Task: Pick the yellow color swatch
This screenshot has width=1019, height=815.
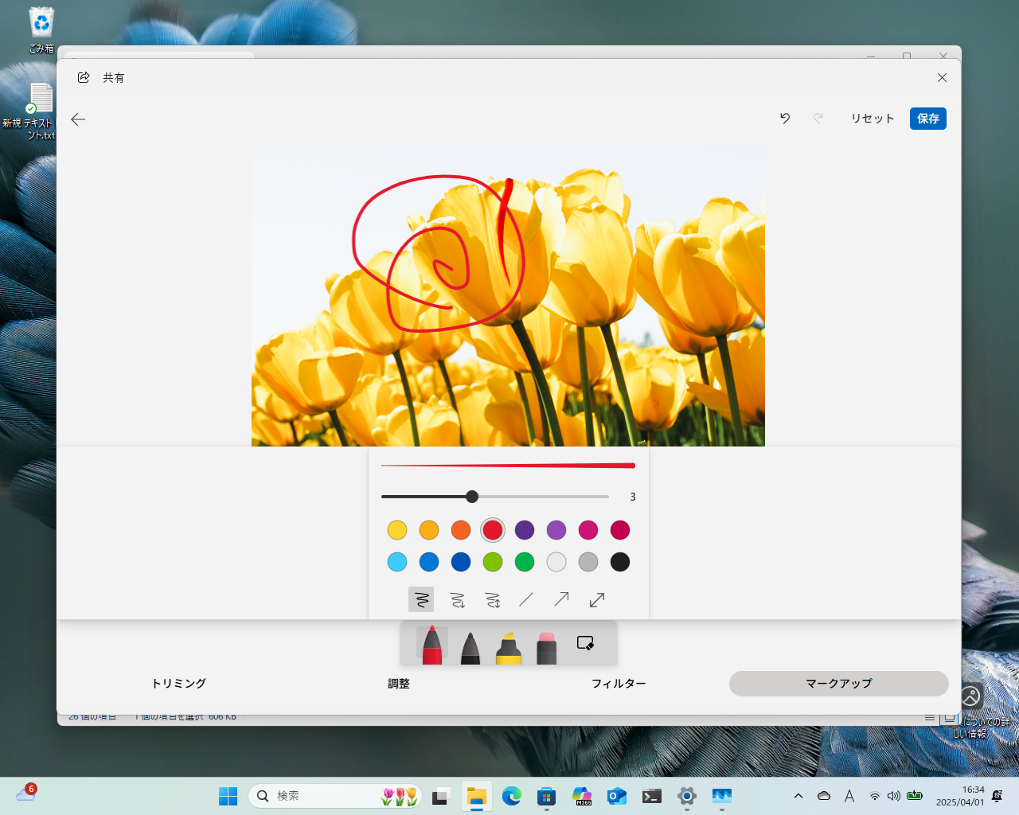Action: coord(397,530)
